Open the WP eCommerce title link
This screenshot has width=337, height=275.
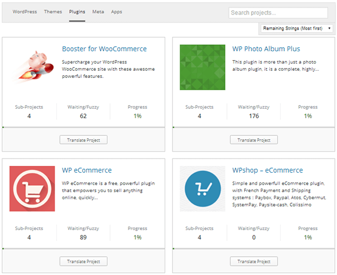pyautogui.click(x=87, y=170)
